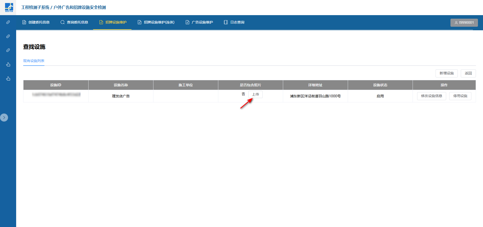Click the notebook icon beside 日志查询

click(226, 22)
